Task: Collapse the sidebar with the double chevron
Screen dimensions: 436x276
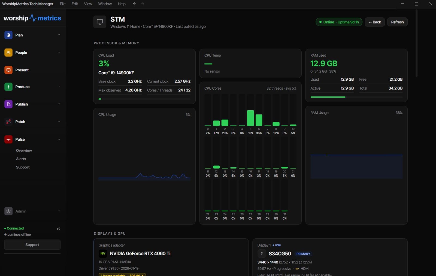Action: click(58, 229)
